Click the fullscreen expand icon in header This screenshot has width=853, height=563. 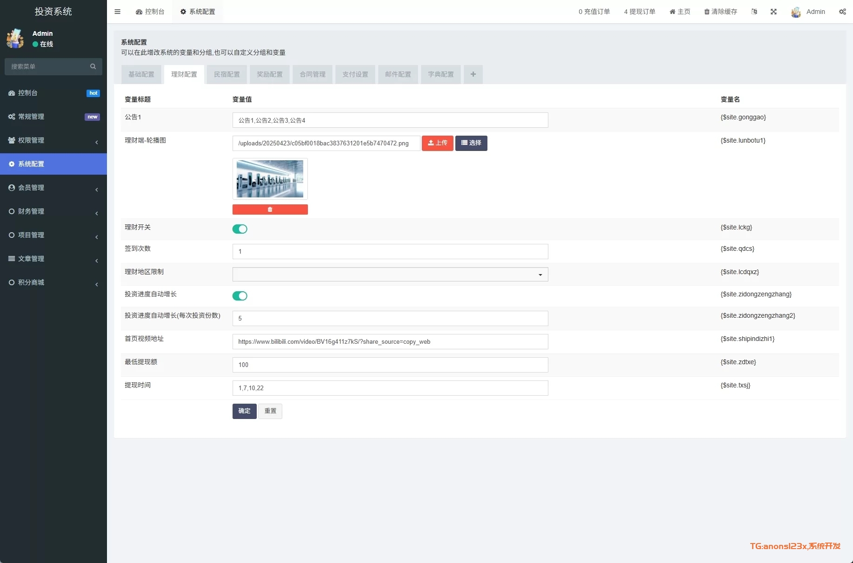click(x=773, y=12)
